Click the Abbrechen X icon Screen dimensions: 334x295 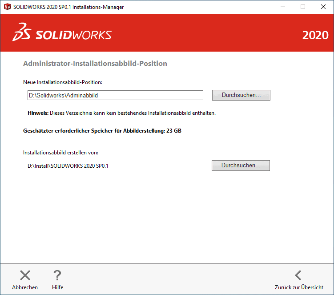click(25, 275)
